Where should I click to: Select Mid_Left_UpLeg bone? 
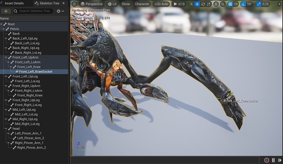(x=24, y=110)
